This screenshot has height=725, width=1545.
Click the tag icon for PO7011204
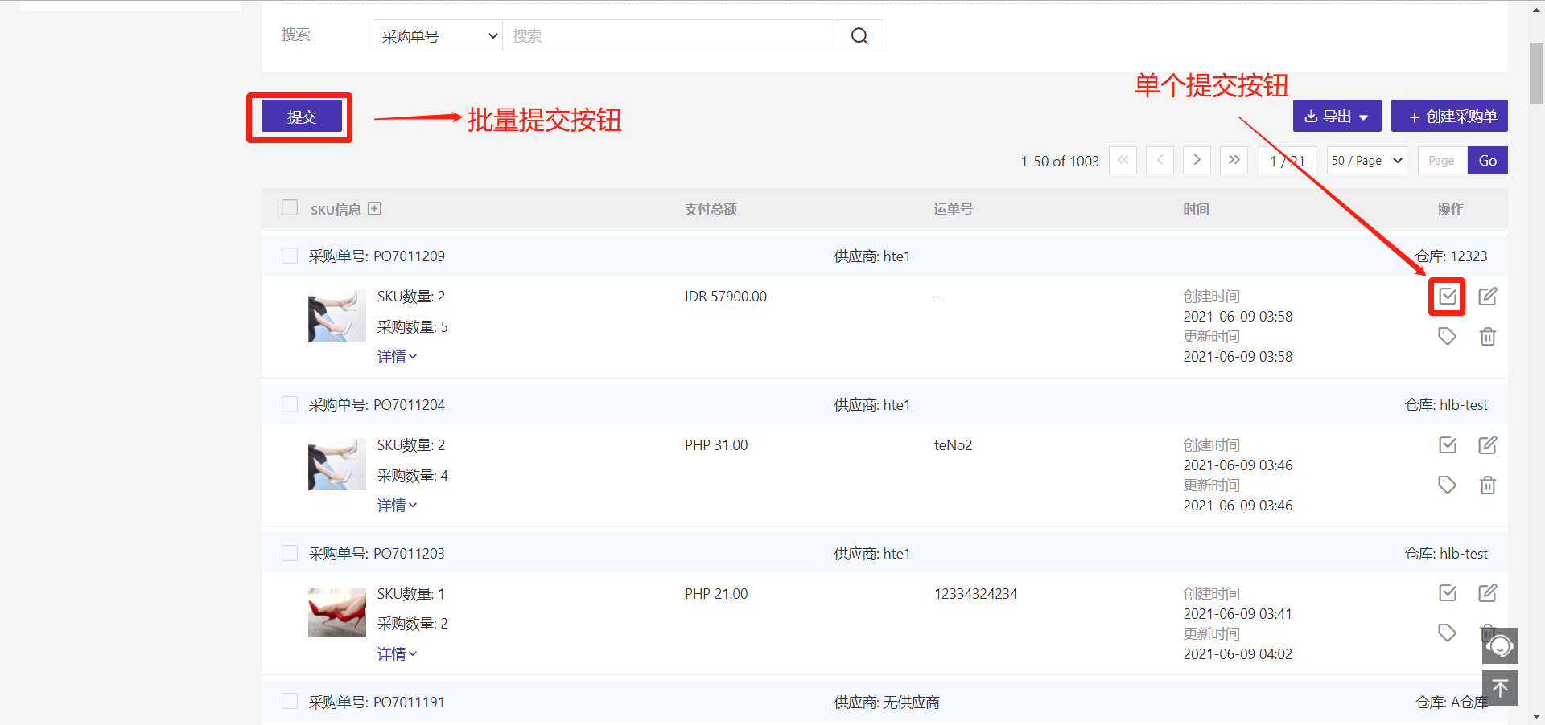(x=1447, y=485)
